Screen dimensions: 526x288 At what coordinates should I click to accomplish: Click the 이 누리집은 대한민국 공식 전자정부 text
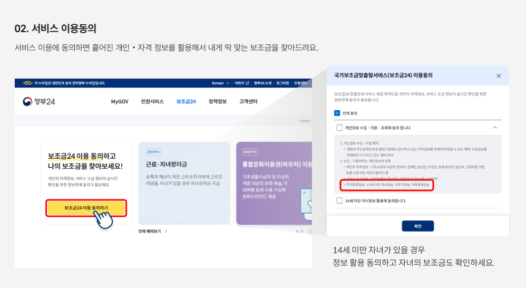tap(70, 83)
